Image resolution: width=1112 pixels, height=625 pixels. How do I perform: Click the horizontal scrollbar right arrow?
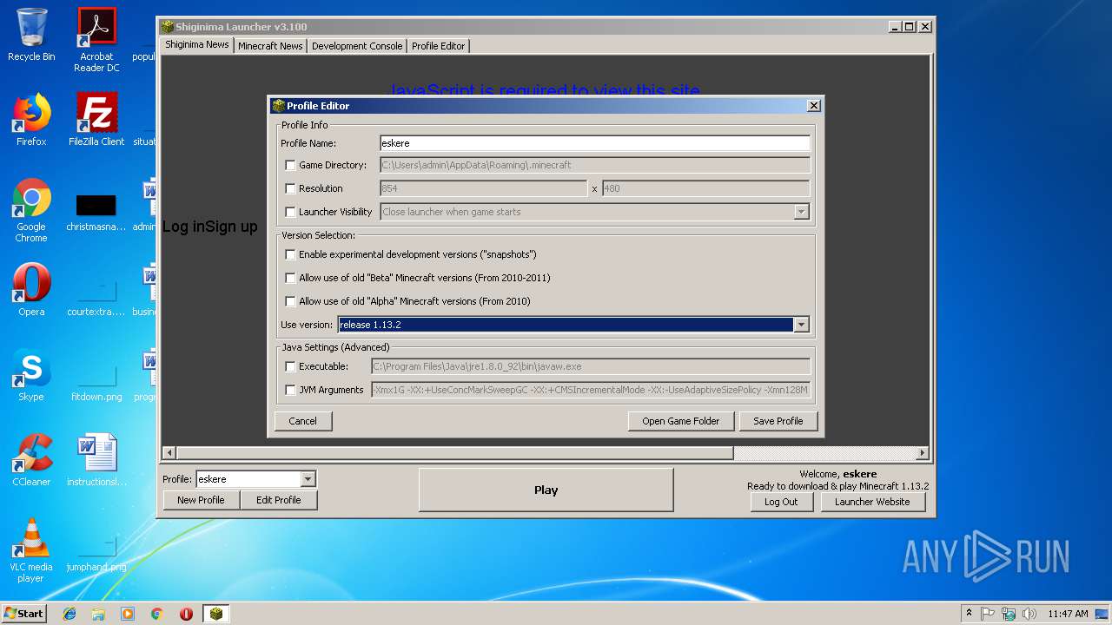[923, 453]
